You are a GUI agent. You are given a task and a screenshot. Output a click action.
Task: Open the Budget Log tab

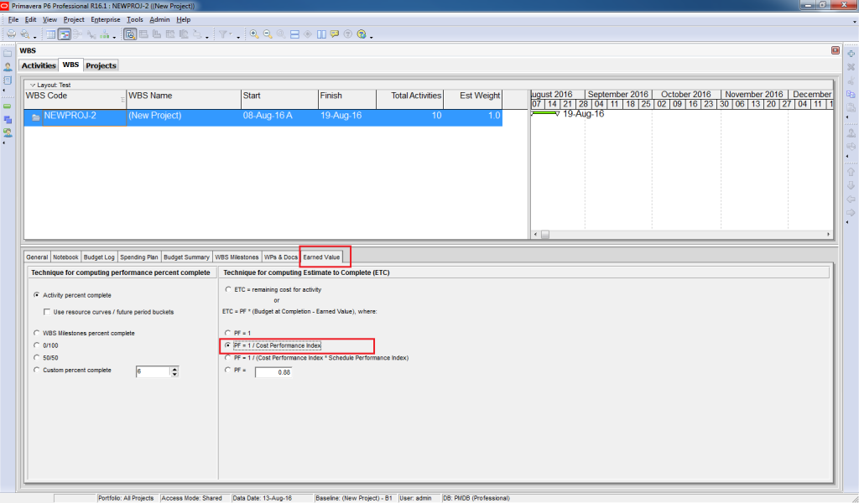(99, 257)
